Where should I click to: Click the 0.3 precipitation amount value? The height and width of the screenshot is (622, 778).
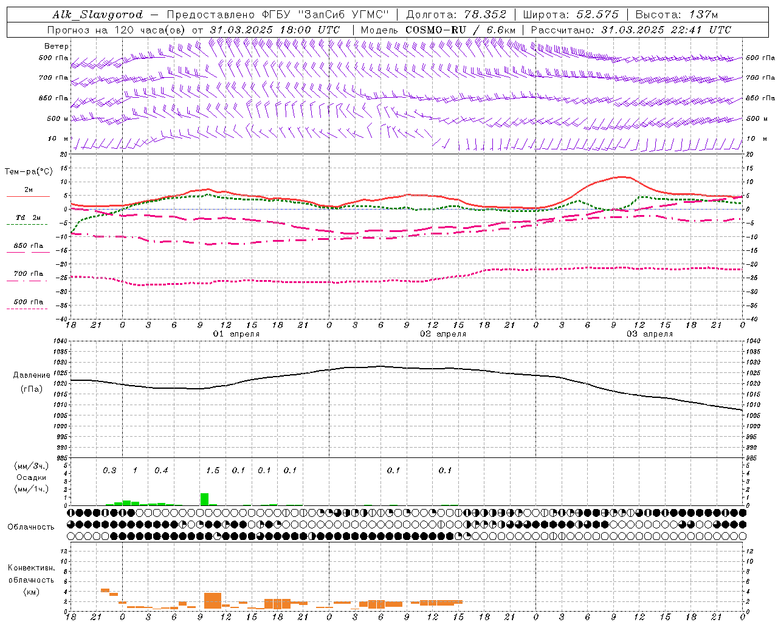tap(109, 471)
